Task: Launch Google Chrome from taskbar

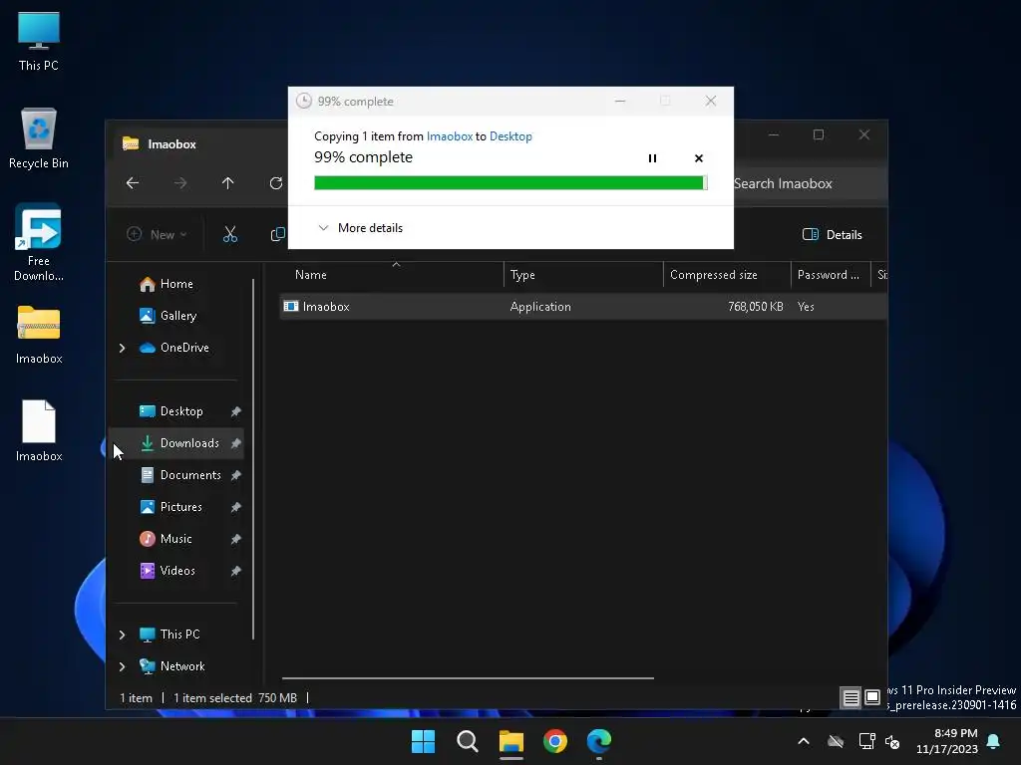Action: pos(555,741)
